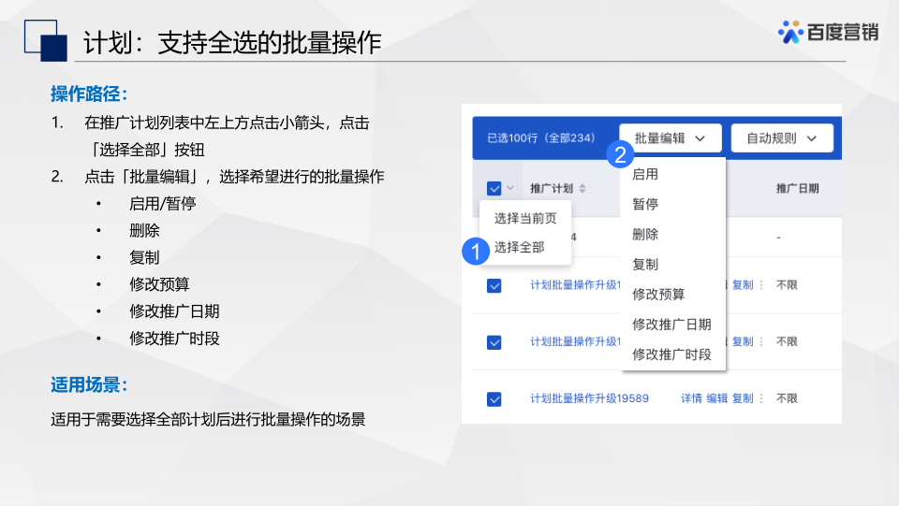The width and height of the screenshot is (899, 506).
Task: Select 修改推广日期 from the batch edit dropdown menu
Action: [x=671, y=325]
